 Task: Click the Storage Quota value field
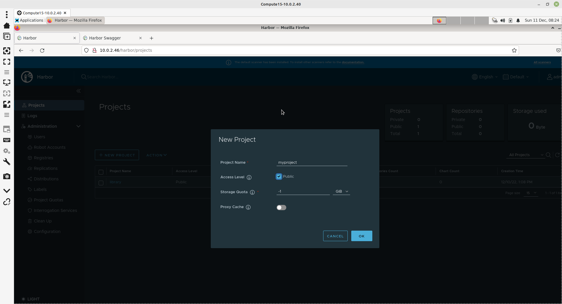pyautogui.click(x=303, y=191)
